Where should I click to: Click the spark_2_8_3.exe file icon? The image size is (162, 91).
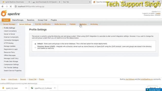(3, 88)
